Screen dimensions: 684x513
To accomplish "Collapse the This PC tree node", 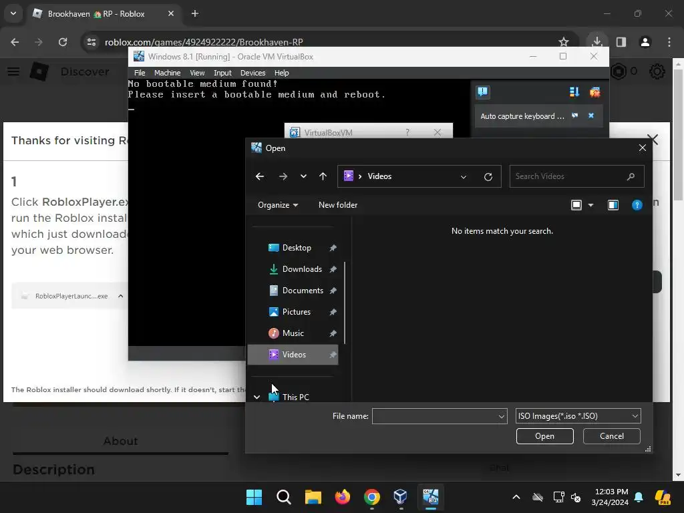I will tap(257, 397).
